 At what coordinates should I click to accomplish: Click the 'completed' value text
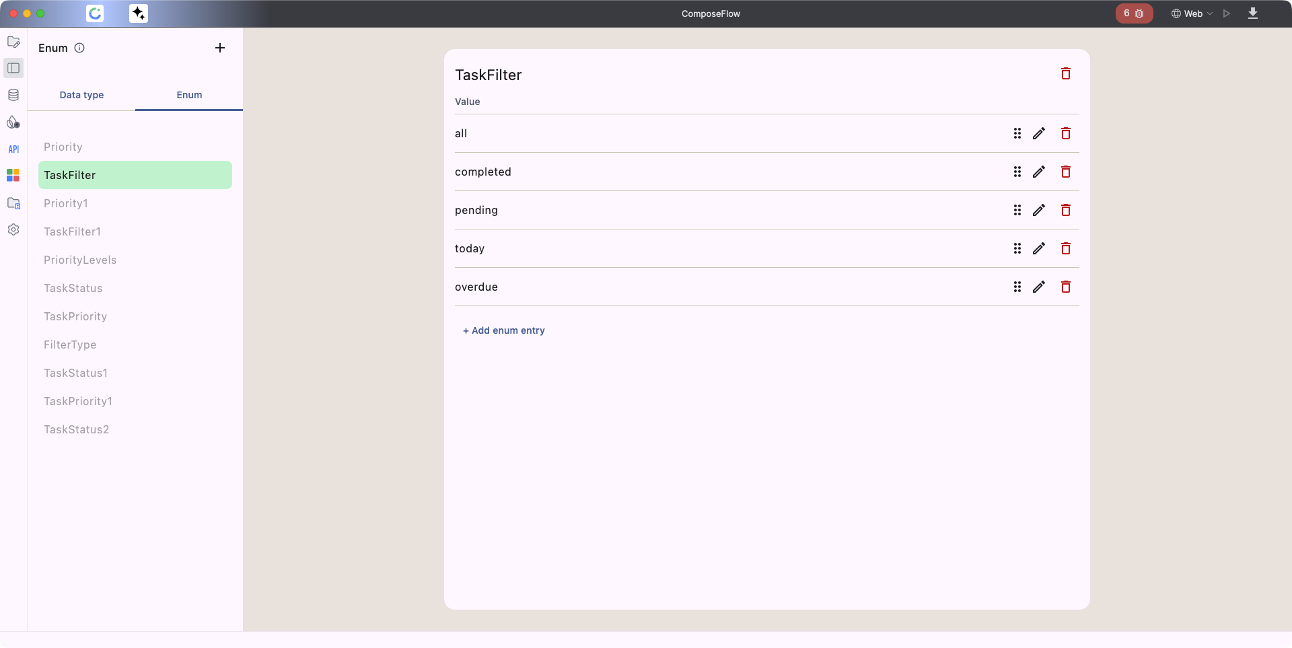[x=483, y=172]
